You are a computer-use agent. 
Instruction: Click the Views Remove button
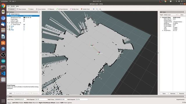coord(173,94)
